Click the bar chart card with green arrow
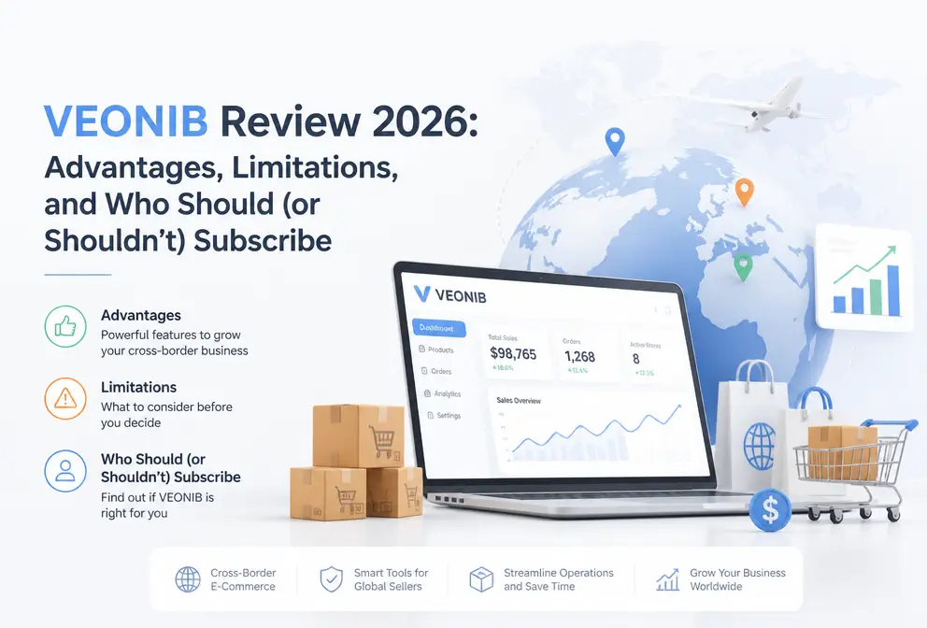 click(x=864, y=277)
